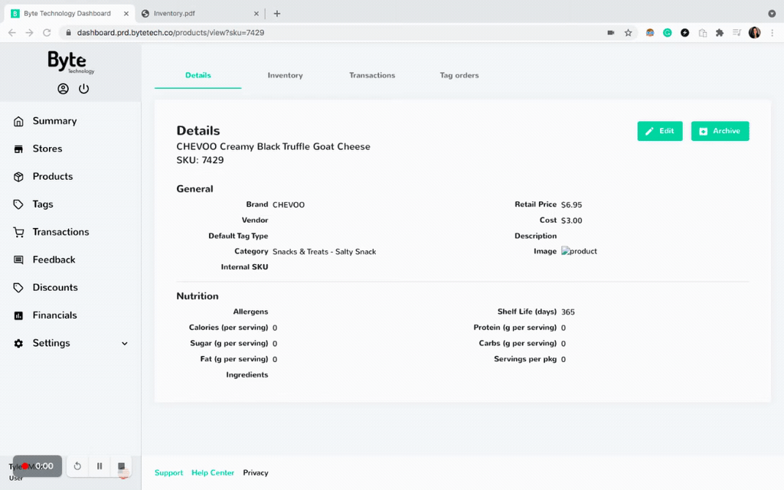Open the media control playlist icon
Viewport: 784px width, 490px height.
pos(737,32)
